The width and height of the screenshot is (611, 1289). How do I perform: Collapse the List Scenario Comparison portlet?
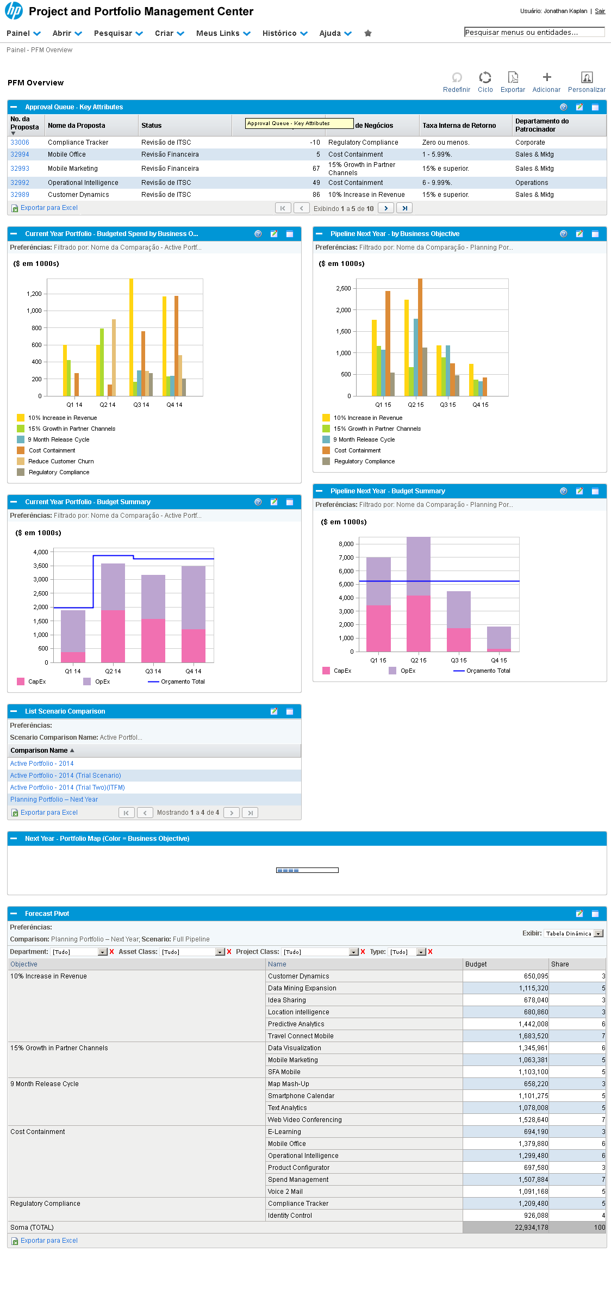pos(14,711)
